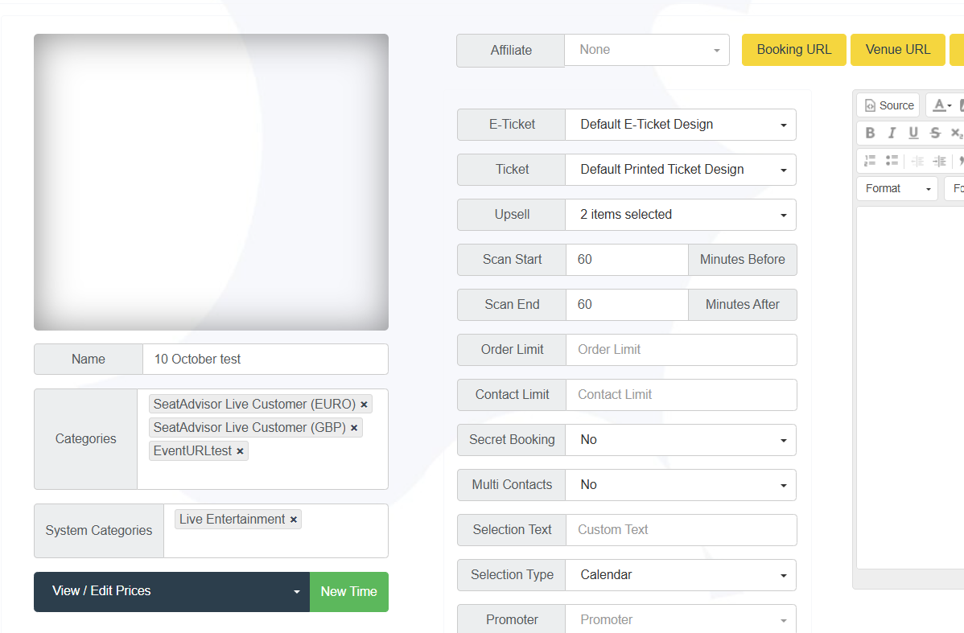
Task: Select the Live Entertainment tag text
Action: pyautogui.click(x=233, y=520)
